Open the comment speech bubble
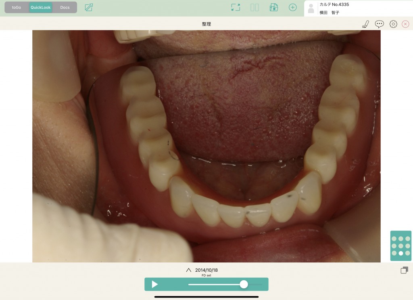Image resolution: width=413 pixels, height=300 pixels. pos(379,24)
